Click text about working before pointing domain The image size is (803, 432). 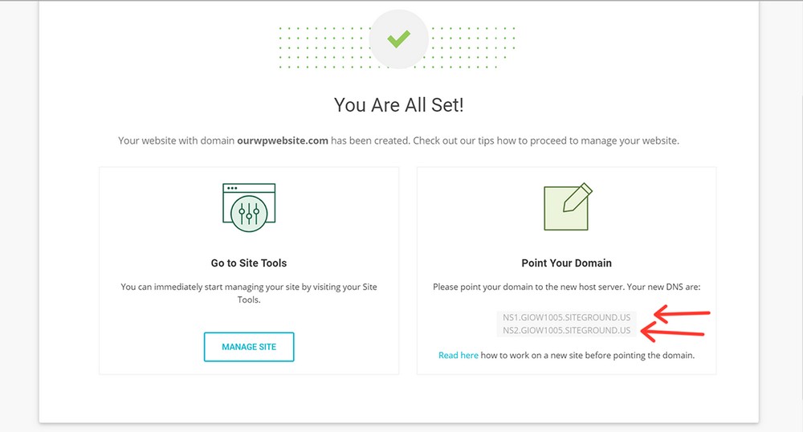point(588,355)
